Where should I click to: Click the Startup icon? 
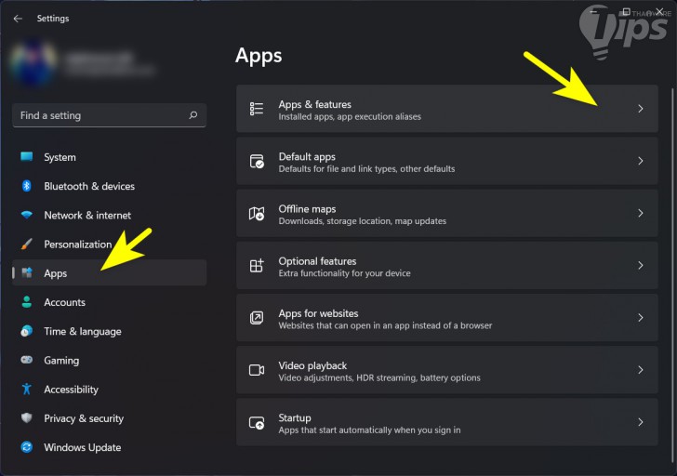click(x=257, y=422)
